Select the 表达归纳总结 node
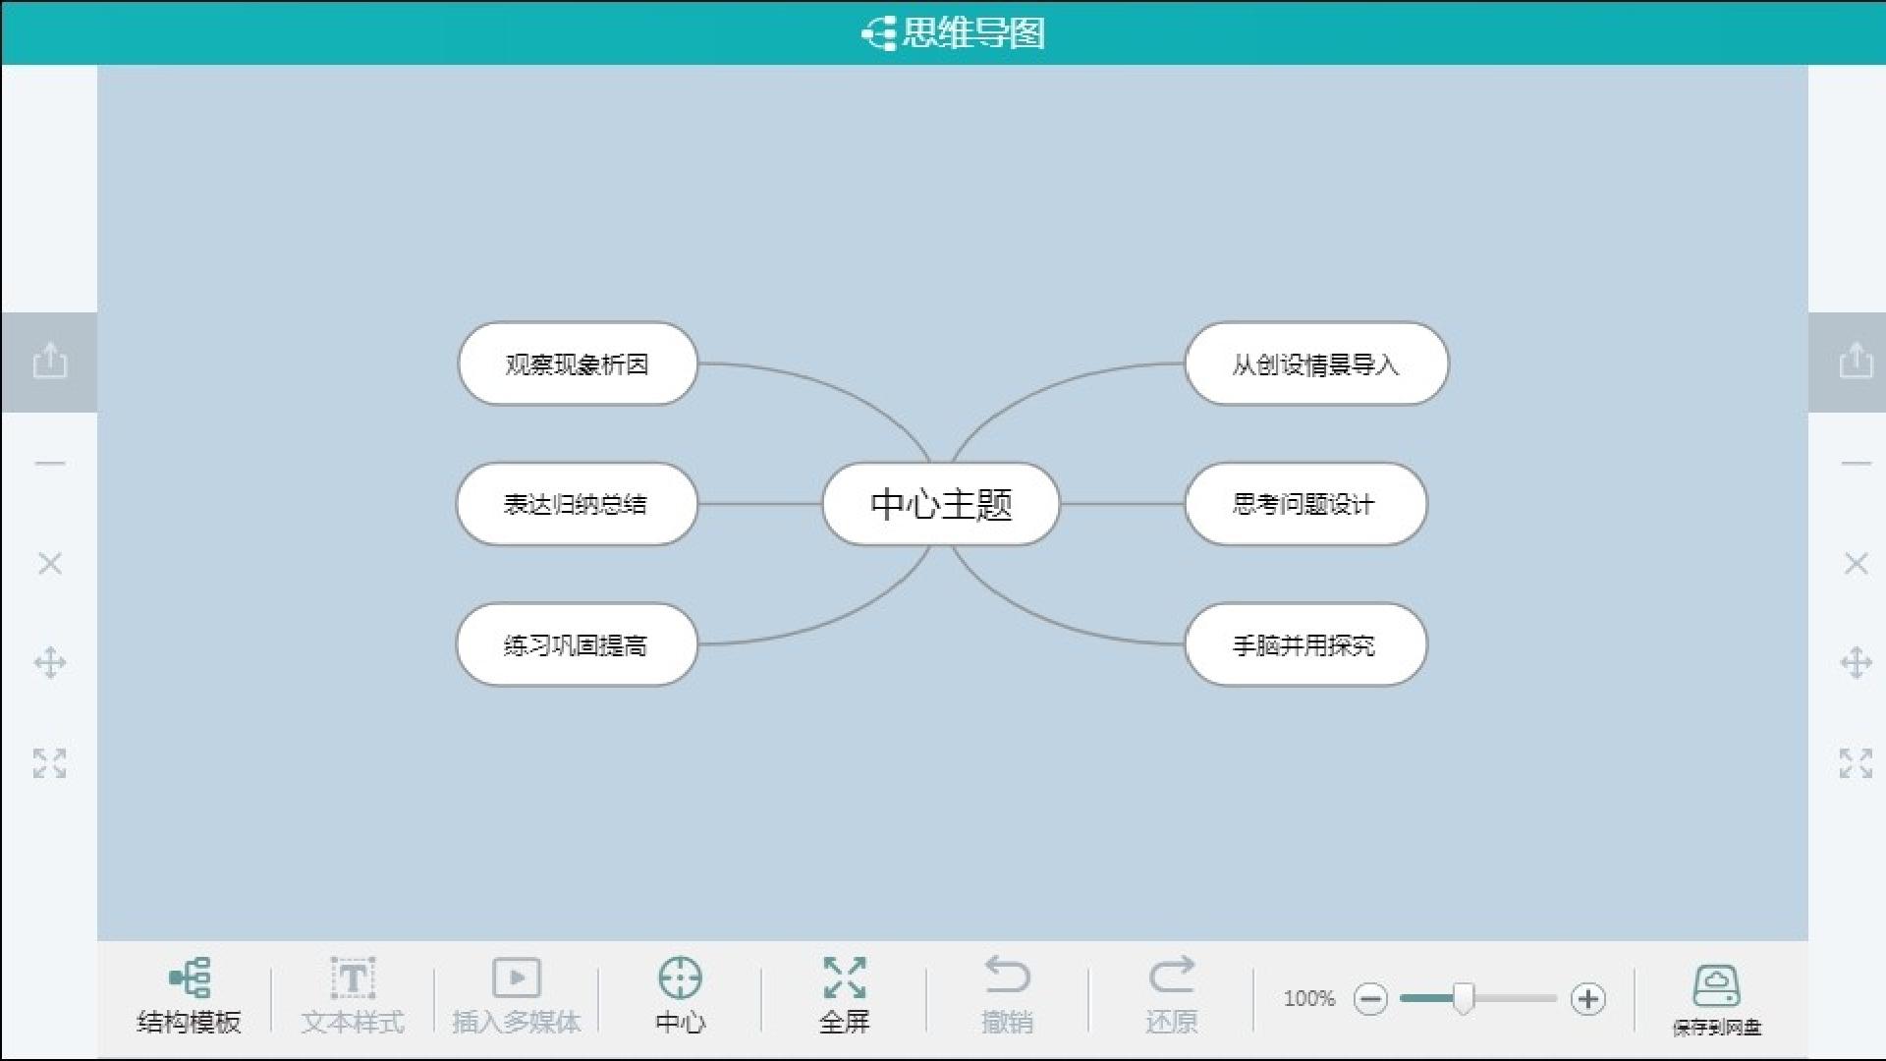The image size is (1886, 1061). pyautogui.click(x=577, y=504)
